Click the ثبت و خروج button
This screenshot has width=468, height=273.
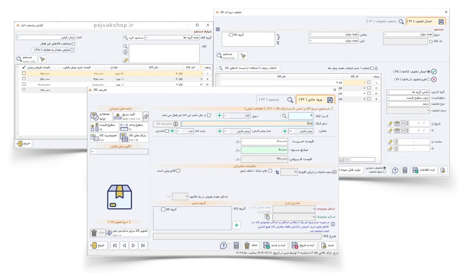tap(303, 245)
